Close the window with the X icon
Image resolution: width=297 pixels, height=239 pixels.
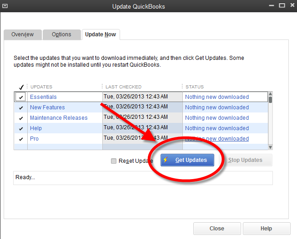pyautogui.click(x=292, y=5)
